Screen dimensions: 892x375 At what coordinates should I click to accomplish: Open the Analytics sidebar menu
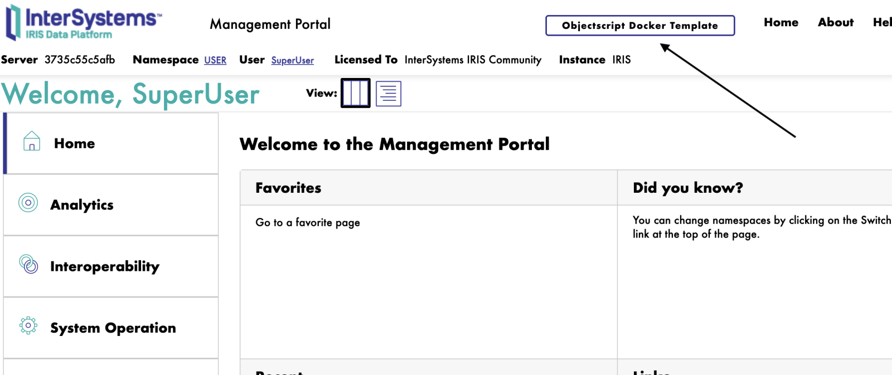pos(111,205)
